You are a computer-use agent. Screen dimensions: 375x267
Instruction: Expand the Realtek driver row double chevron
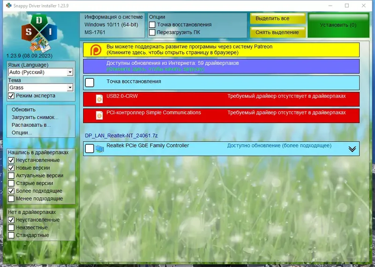coord(352,149)
